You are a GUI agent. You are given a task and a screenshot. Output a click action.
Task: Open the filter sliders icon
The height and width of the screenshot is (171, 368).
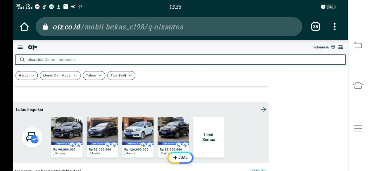(341, 47)
